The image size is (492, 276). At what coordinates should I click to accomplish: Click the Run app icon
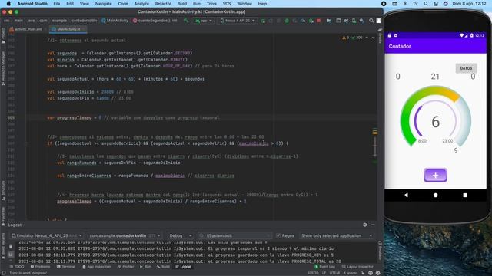[x=263, y=21]
